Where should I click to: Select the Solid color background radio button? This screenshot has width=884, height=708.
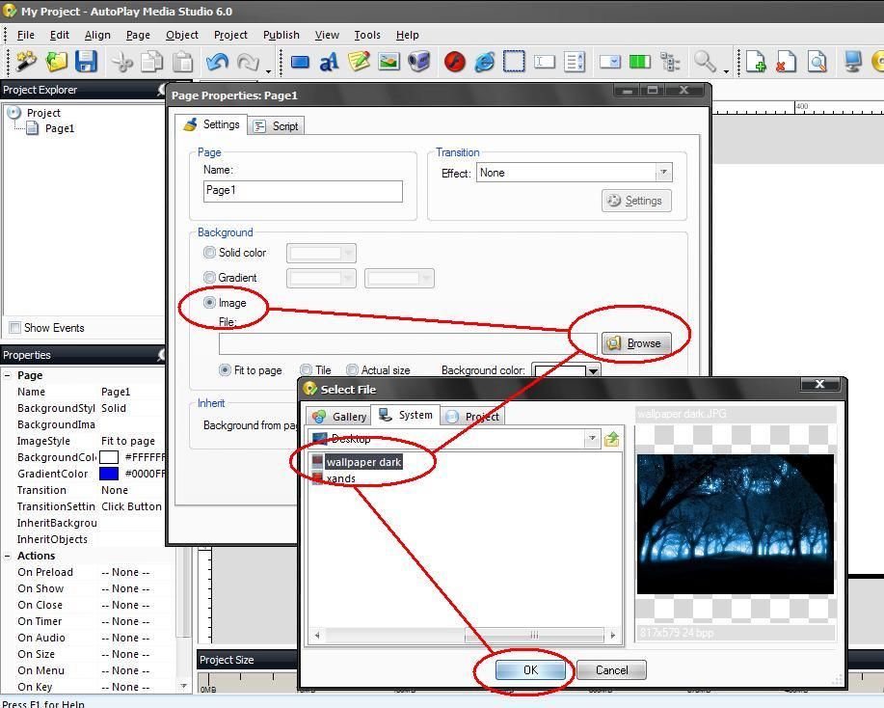pos(209,253)
